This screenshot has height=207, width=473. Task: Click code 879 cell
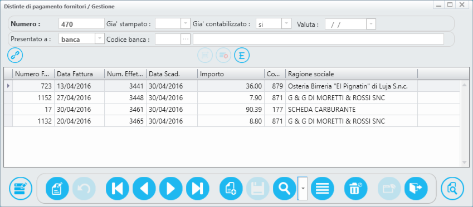pos(275,86)
